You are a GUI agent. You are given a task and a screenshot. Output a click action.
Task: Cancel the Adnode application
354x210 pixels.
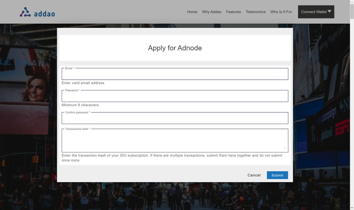(254, 175)
